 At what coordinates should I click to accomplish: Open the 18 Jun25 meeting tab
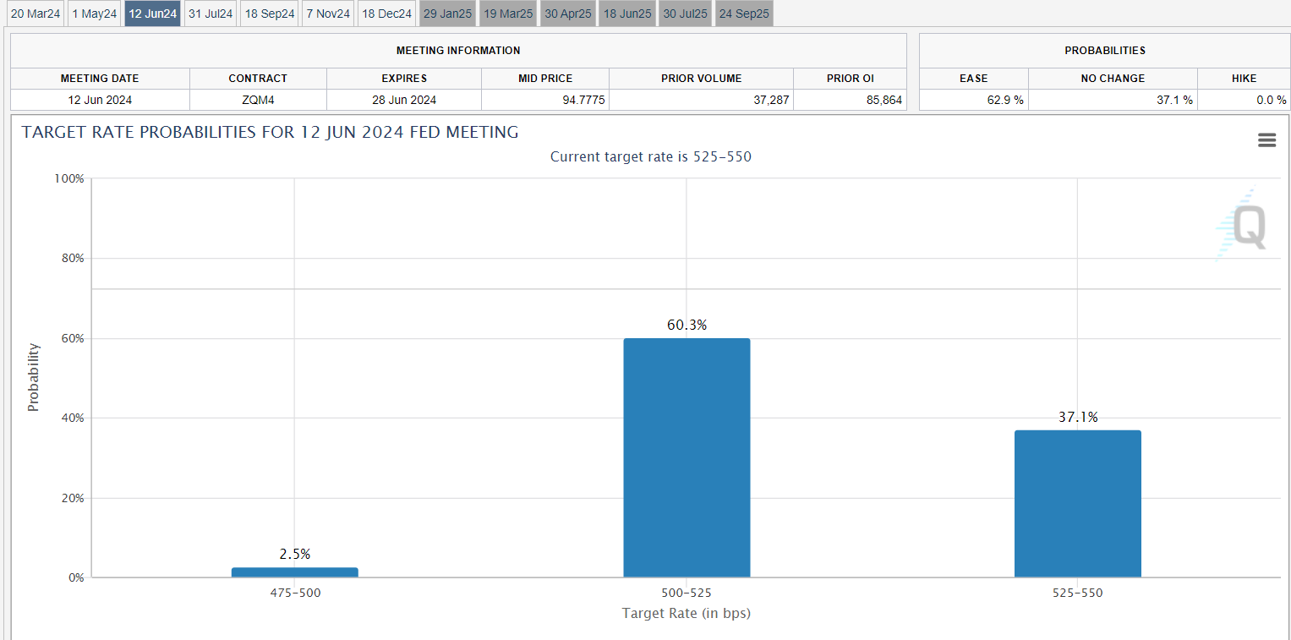[627, 14]
